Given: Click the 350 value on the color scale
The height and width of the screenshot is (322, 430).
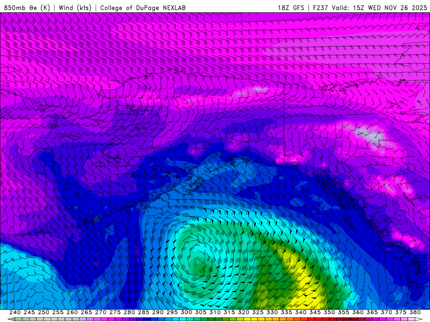Looking at the screenshot, I should (x=329, y=312).
